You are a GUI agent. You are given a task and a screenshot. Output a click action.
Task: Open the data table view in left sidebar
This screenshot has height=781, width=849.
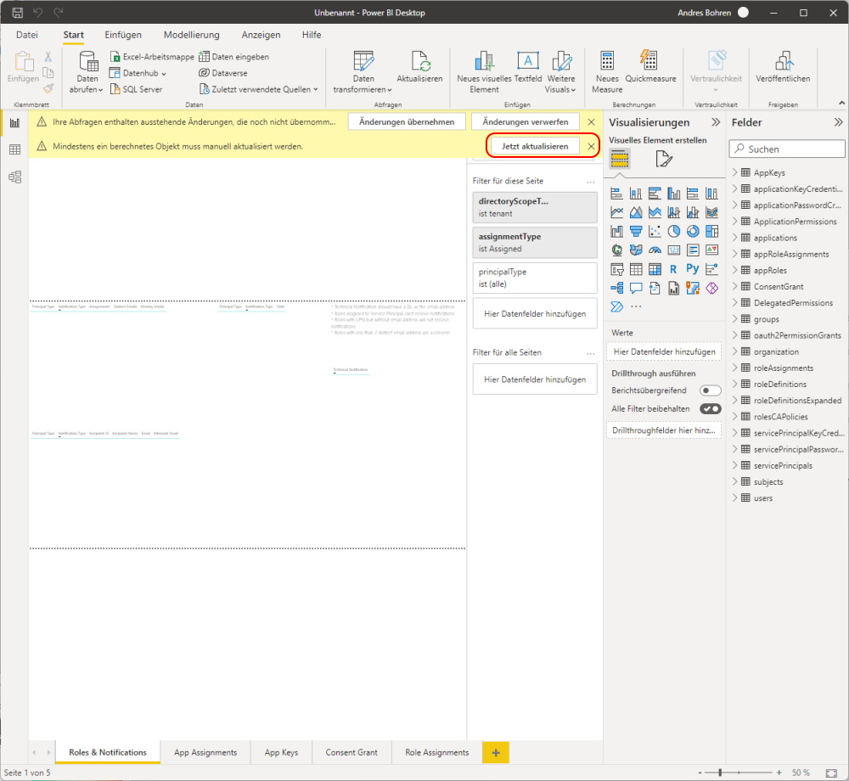(x=14, y=150)
